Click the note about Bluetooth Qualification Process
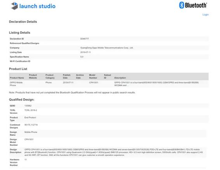The width and height of the screenshot is (220, 170). (x=72, y=92)
